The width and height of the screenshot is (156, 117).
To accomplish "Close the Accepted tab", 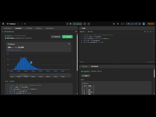I will click(x=23, y=28).
